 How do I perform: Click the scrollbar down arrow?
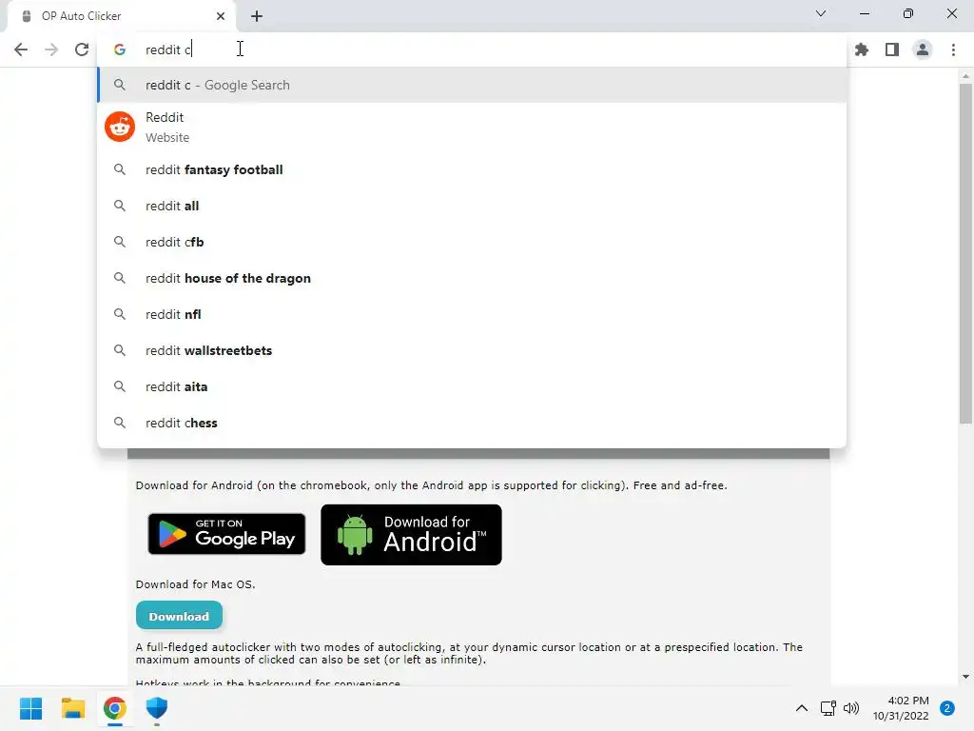(965, 677)
